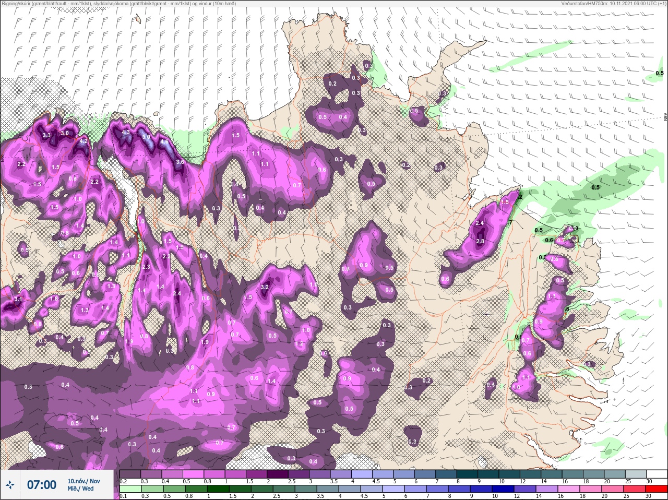Select the bright red 30 swatch in the lower legend row
Viewport: 668px width, 500px height.
coord(656,489)
